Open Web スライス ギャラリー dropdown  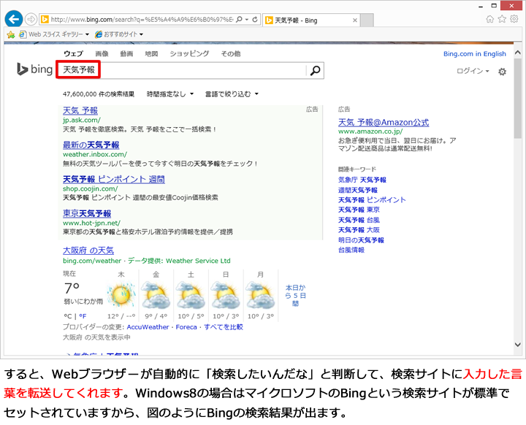54,34
